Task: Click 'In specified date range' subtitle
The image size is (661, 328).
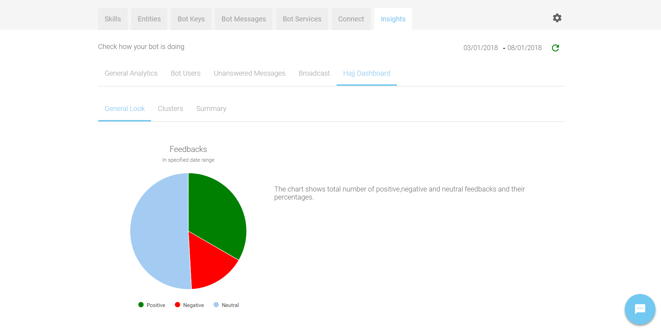Action: 188,160
